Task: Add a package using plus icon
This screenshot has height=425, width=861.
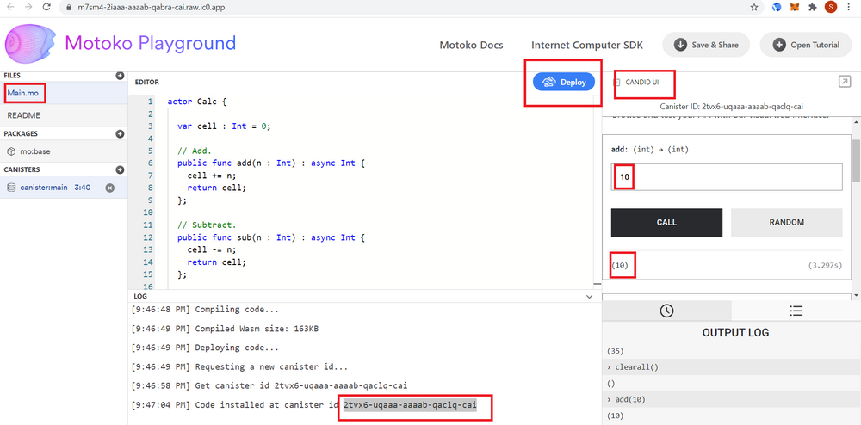Action: 120,134
